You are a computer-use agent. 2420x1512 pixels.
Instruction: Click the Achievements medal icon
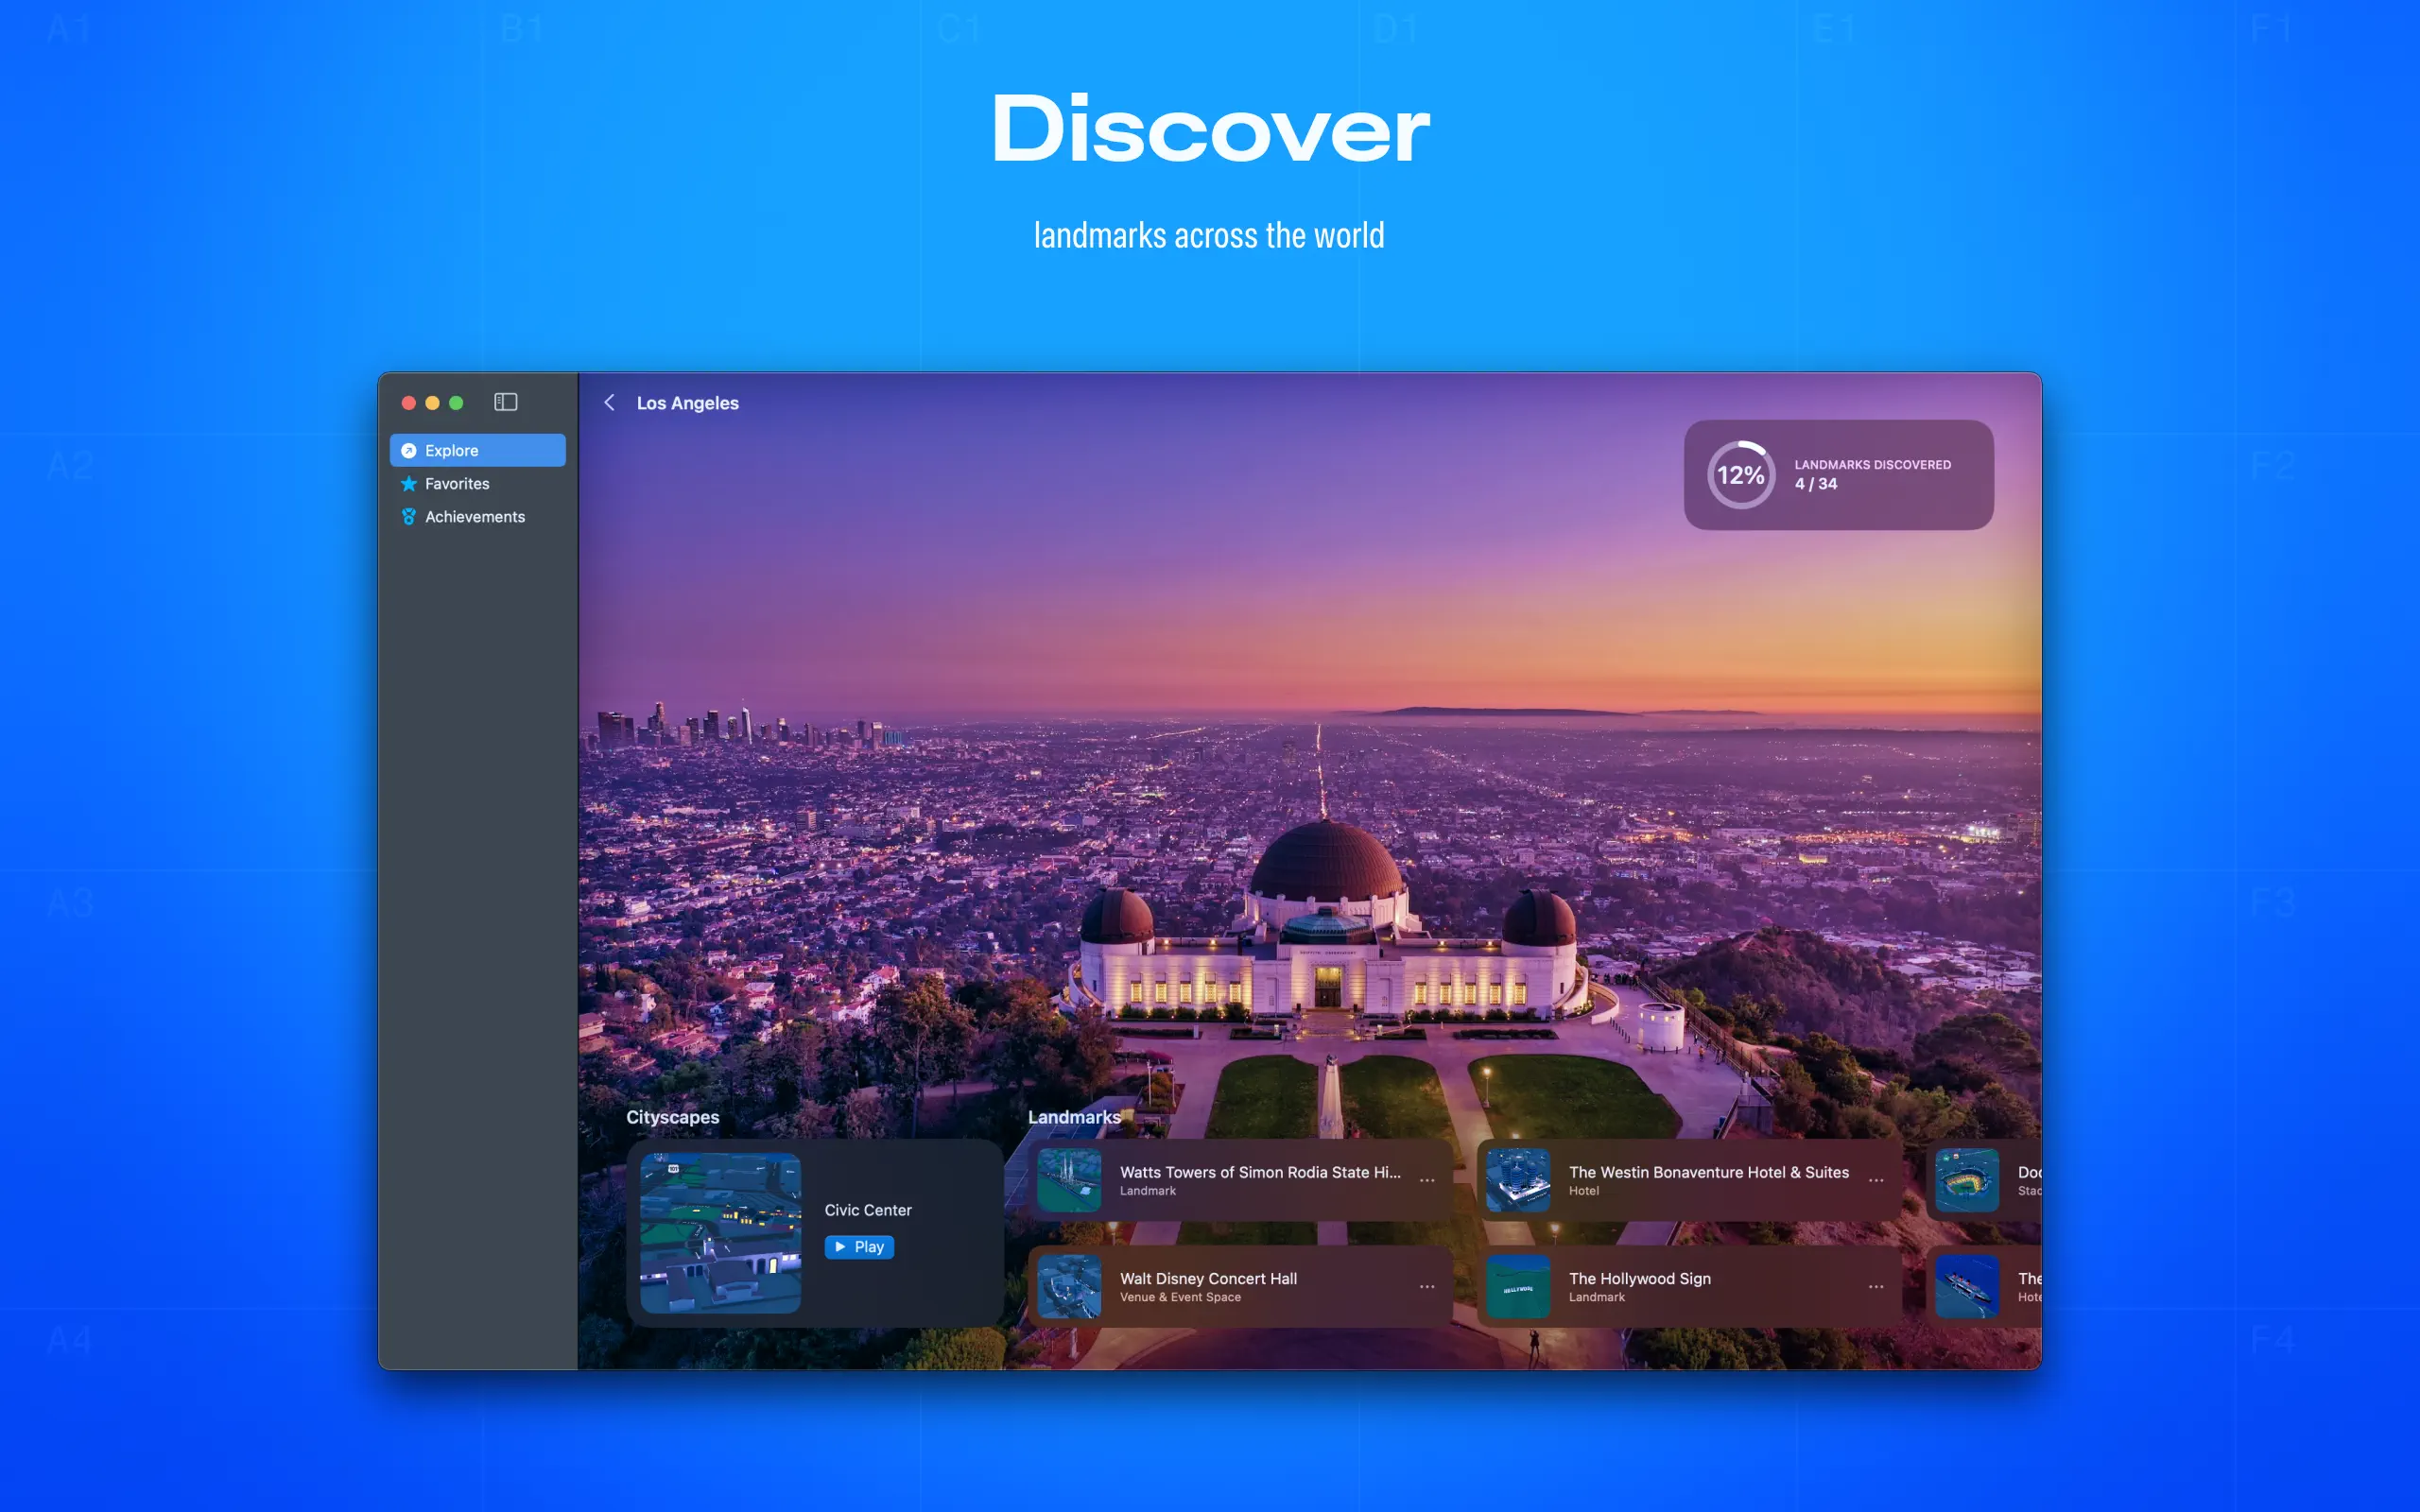409,516
